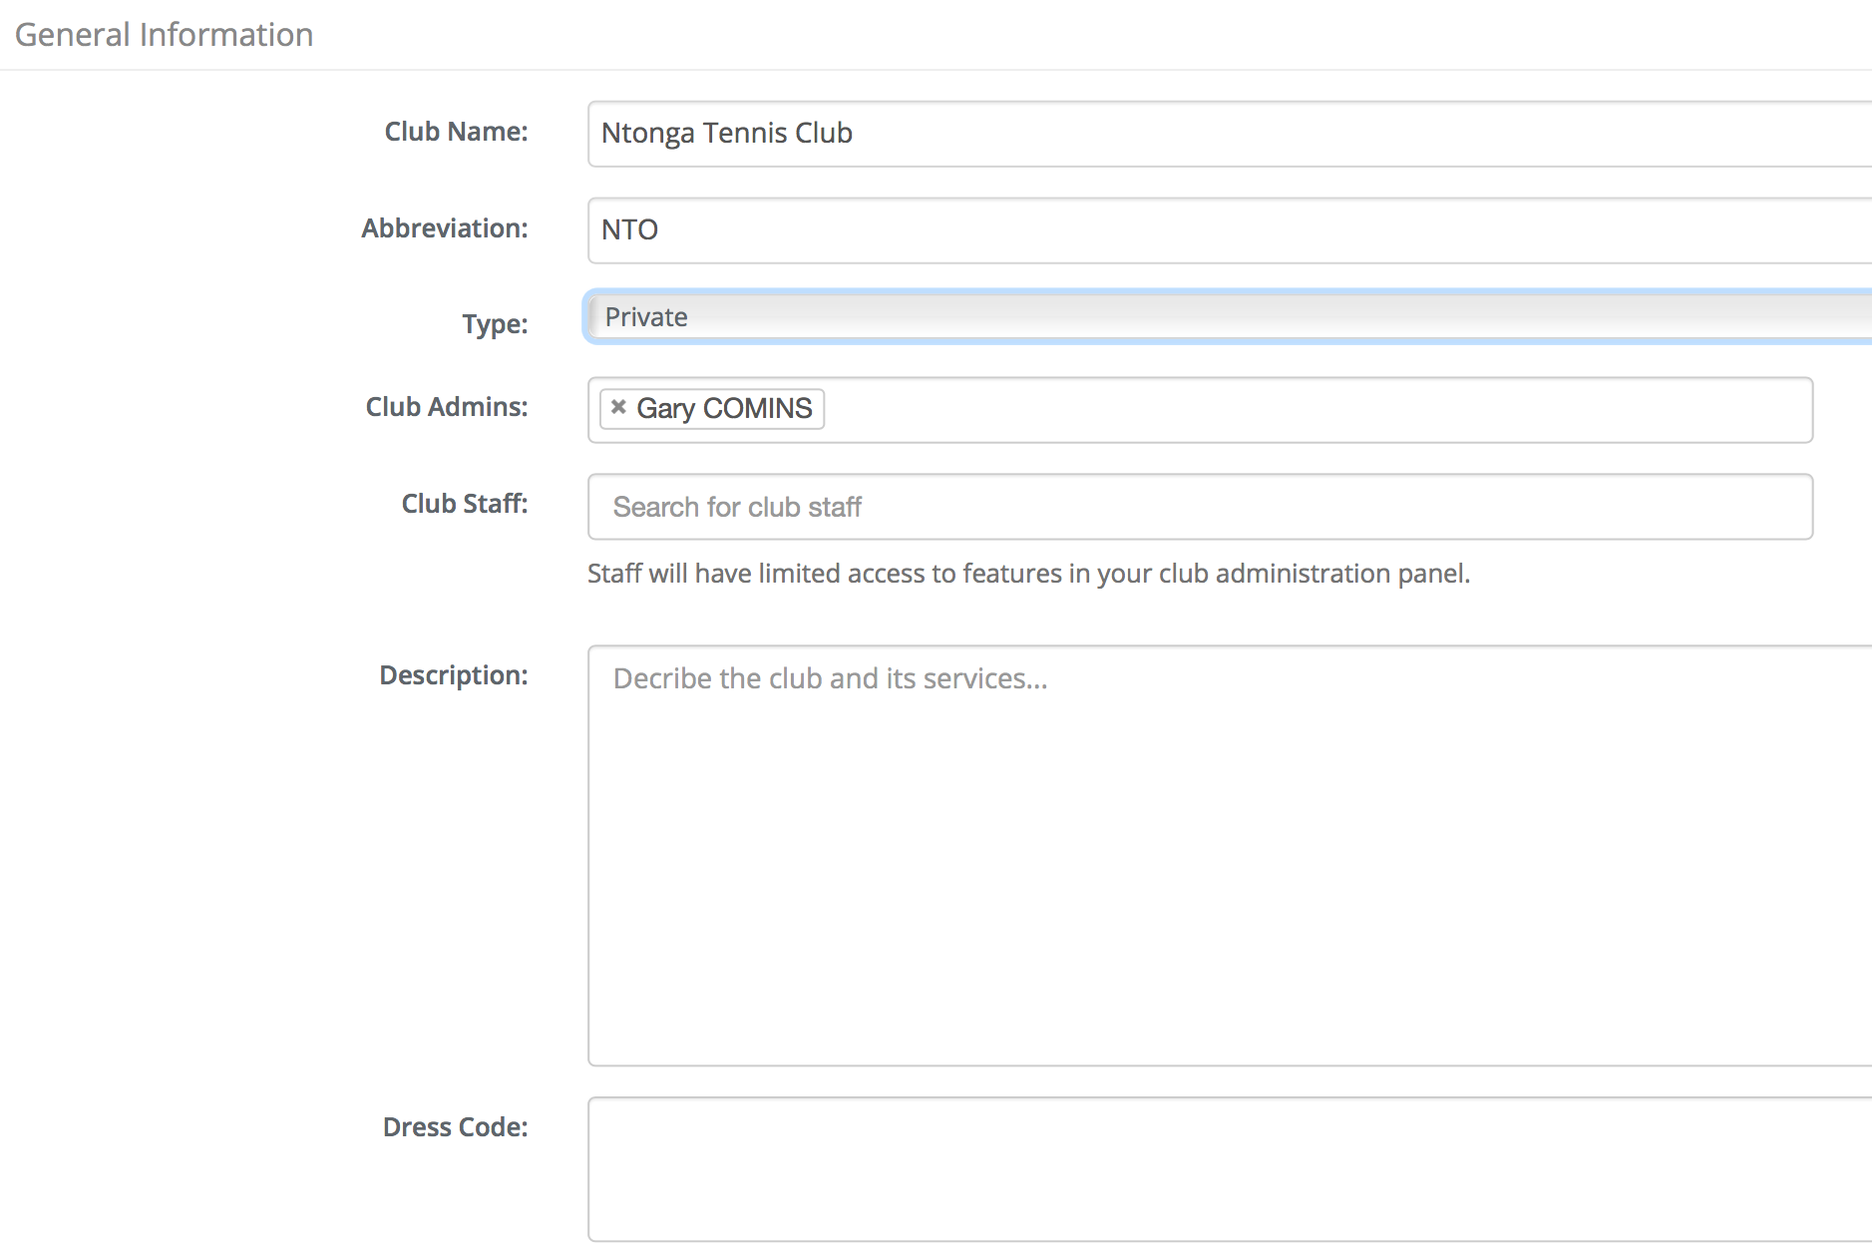1872x1259 pixels.
Task: Click the Description label
Action: tap(454, 675)
